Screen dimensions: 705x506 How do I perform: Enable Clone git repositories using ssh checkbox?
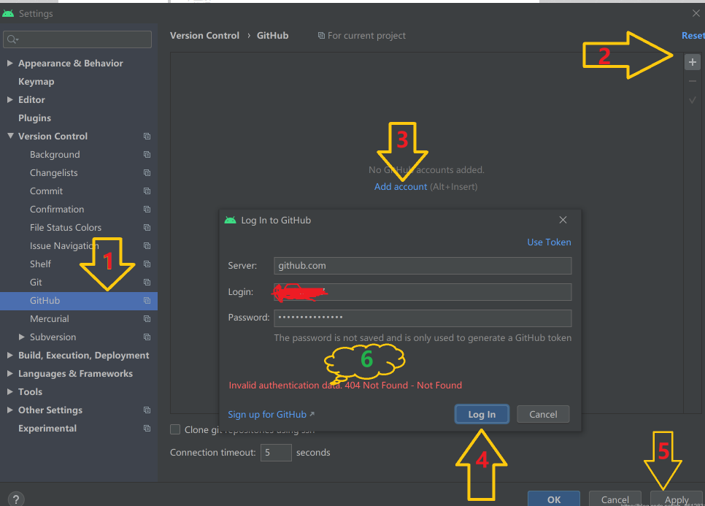pyautogui.click(x=175, y=429)
